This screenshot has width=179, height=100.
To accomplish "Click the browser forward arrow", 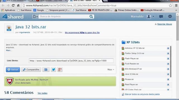I will click(8, 5).
